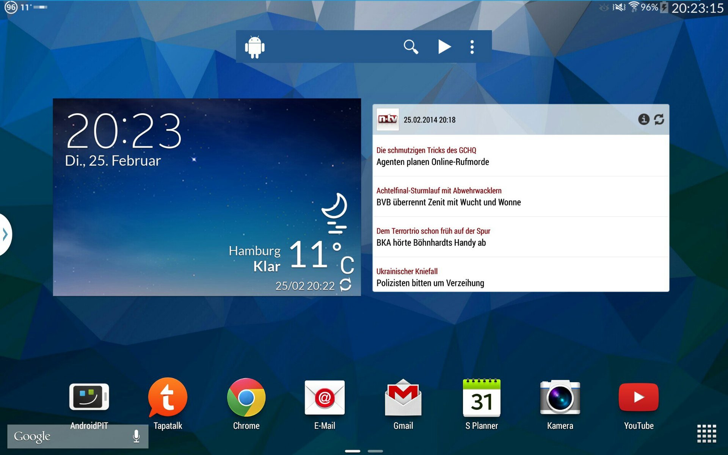The height and width of the screenshot is (455, 728).
Task: Click the search magnifier in AndroidPIT widget
Action: [411, 47]
